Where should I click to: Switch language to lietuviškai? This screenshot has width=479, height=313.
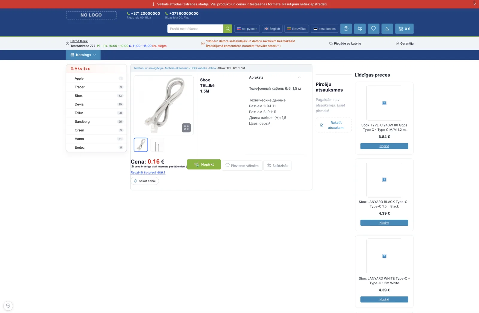(297, 29)
